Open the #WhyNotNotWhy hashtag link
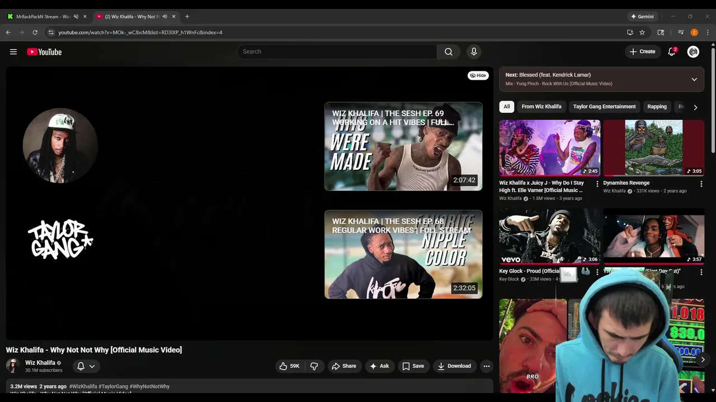This screenshot has height=402, width=716. [149, 386]
